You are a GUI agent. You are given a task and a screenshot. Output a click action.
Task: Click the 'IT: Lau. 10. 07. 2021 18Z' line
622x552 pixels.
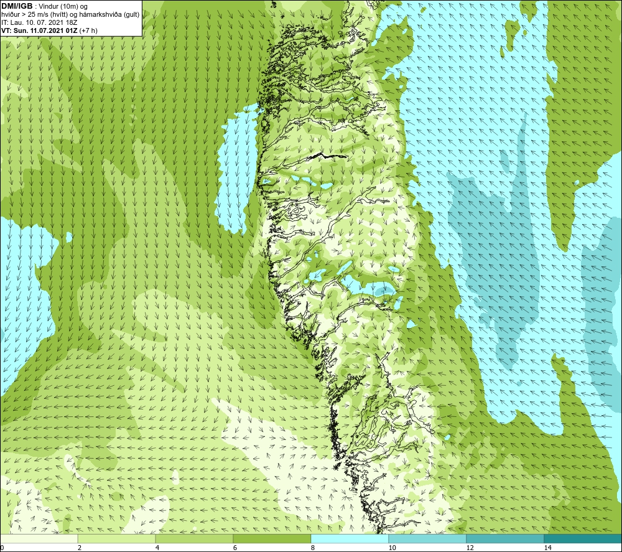point(39,22)
